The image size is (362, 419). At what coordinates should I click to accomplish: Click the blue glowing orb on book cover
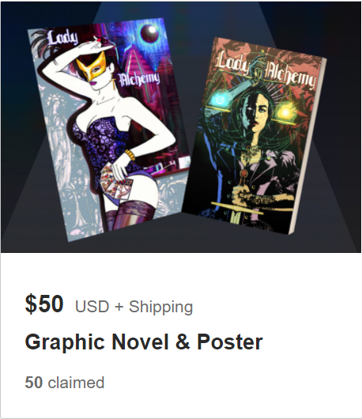click(x=221, y=100)
